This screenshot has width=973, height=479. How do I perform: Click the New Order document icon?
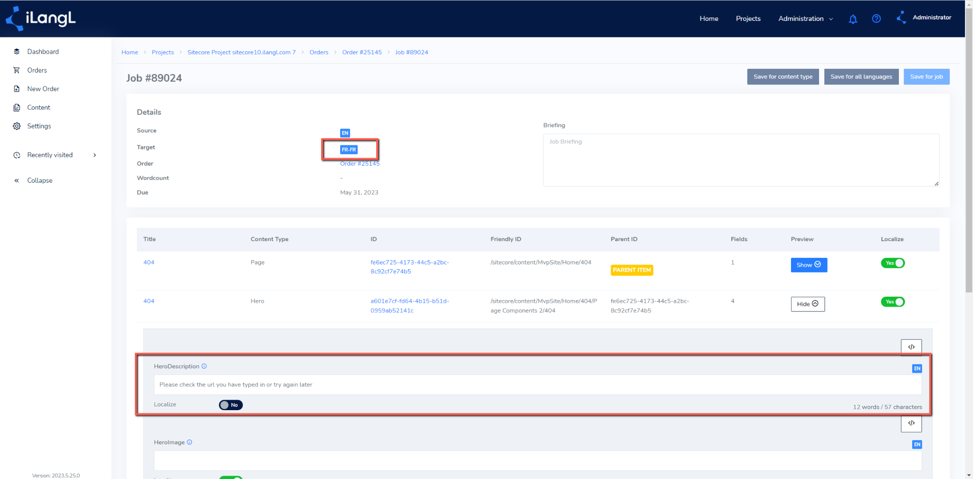pos(17,89)
